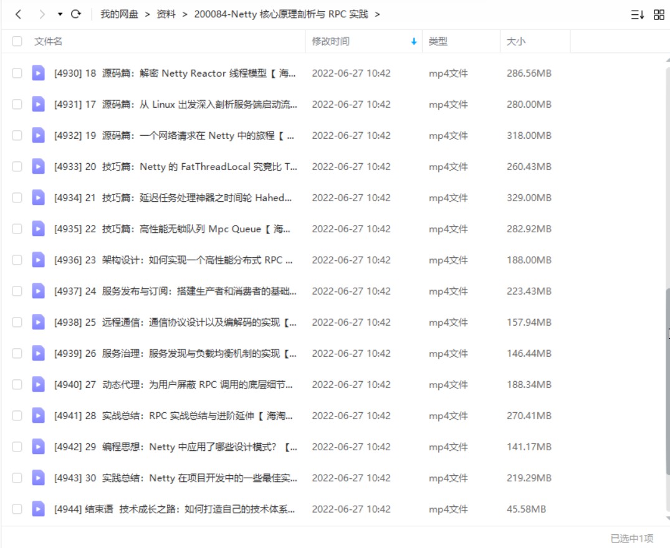
Task: Check the box for file [4939] 26
Action: tap(17, 353)
